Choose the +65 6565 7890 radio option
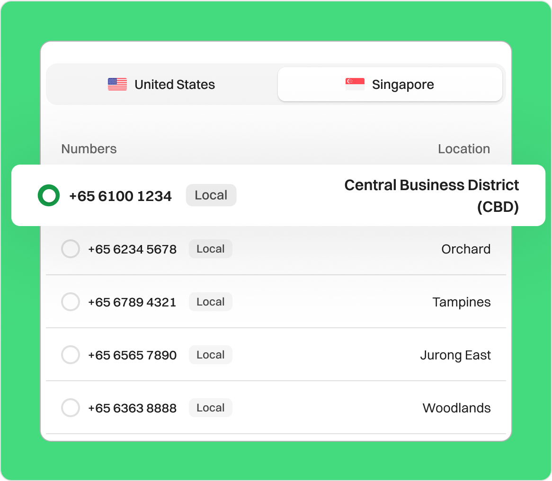 pyautogui.click(x=71, y=355)
